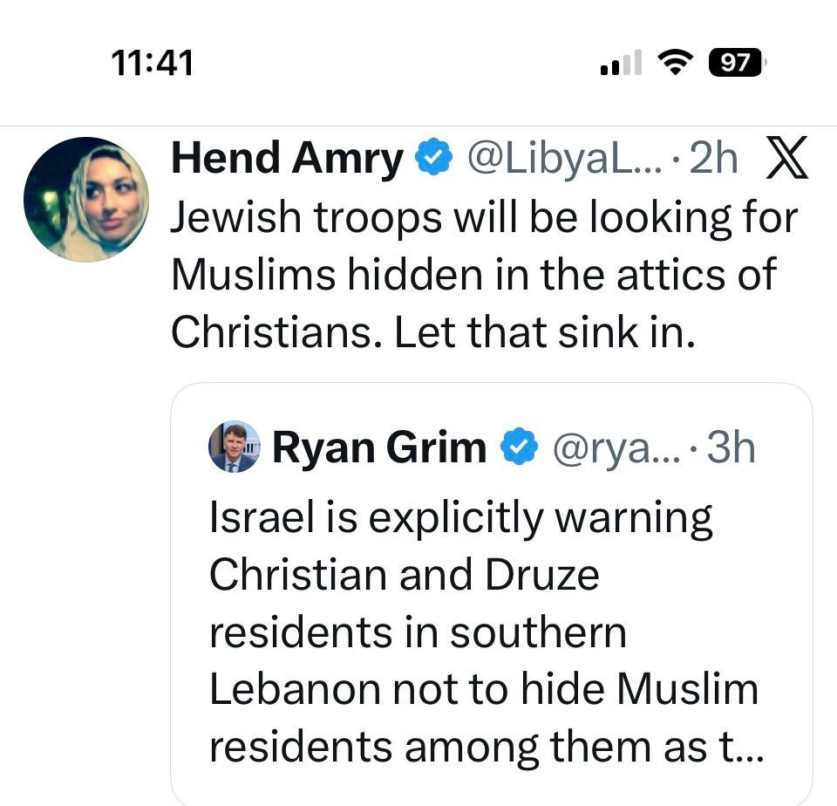Tap the cellular signal bars icon

coord(621,63)
